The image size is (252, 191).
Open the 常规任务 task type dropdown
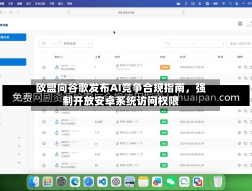[x=77, y=44]
